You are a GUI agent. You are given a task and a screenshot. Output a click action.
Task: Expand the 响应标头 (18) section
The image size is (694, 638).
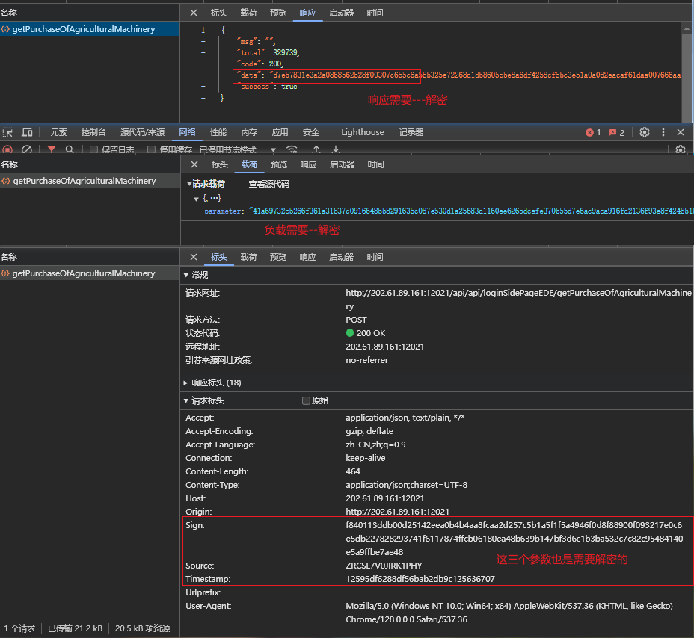[x=186, y=383]
